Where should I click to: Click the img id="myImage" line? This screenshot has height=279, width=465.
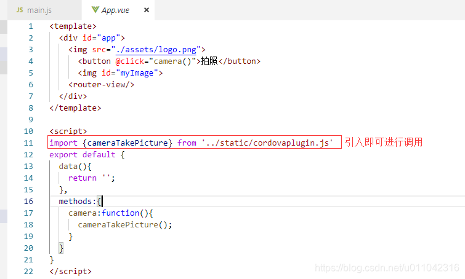tap(120, 73)
